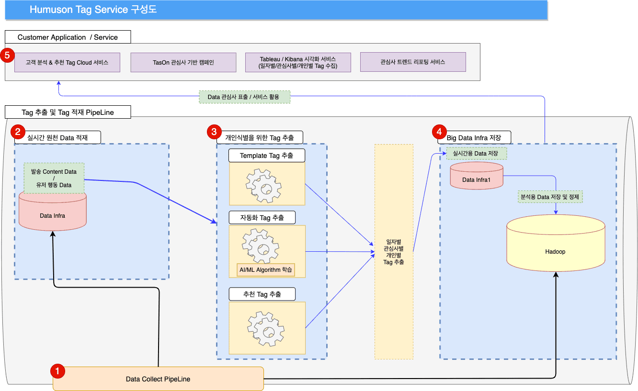Viewport: 638px width, 391px height.
Task: Select the Data Collect PipeLine box
Action: point(158,379)
